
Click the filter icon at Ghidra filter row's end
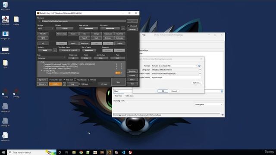[222, 91]
